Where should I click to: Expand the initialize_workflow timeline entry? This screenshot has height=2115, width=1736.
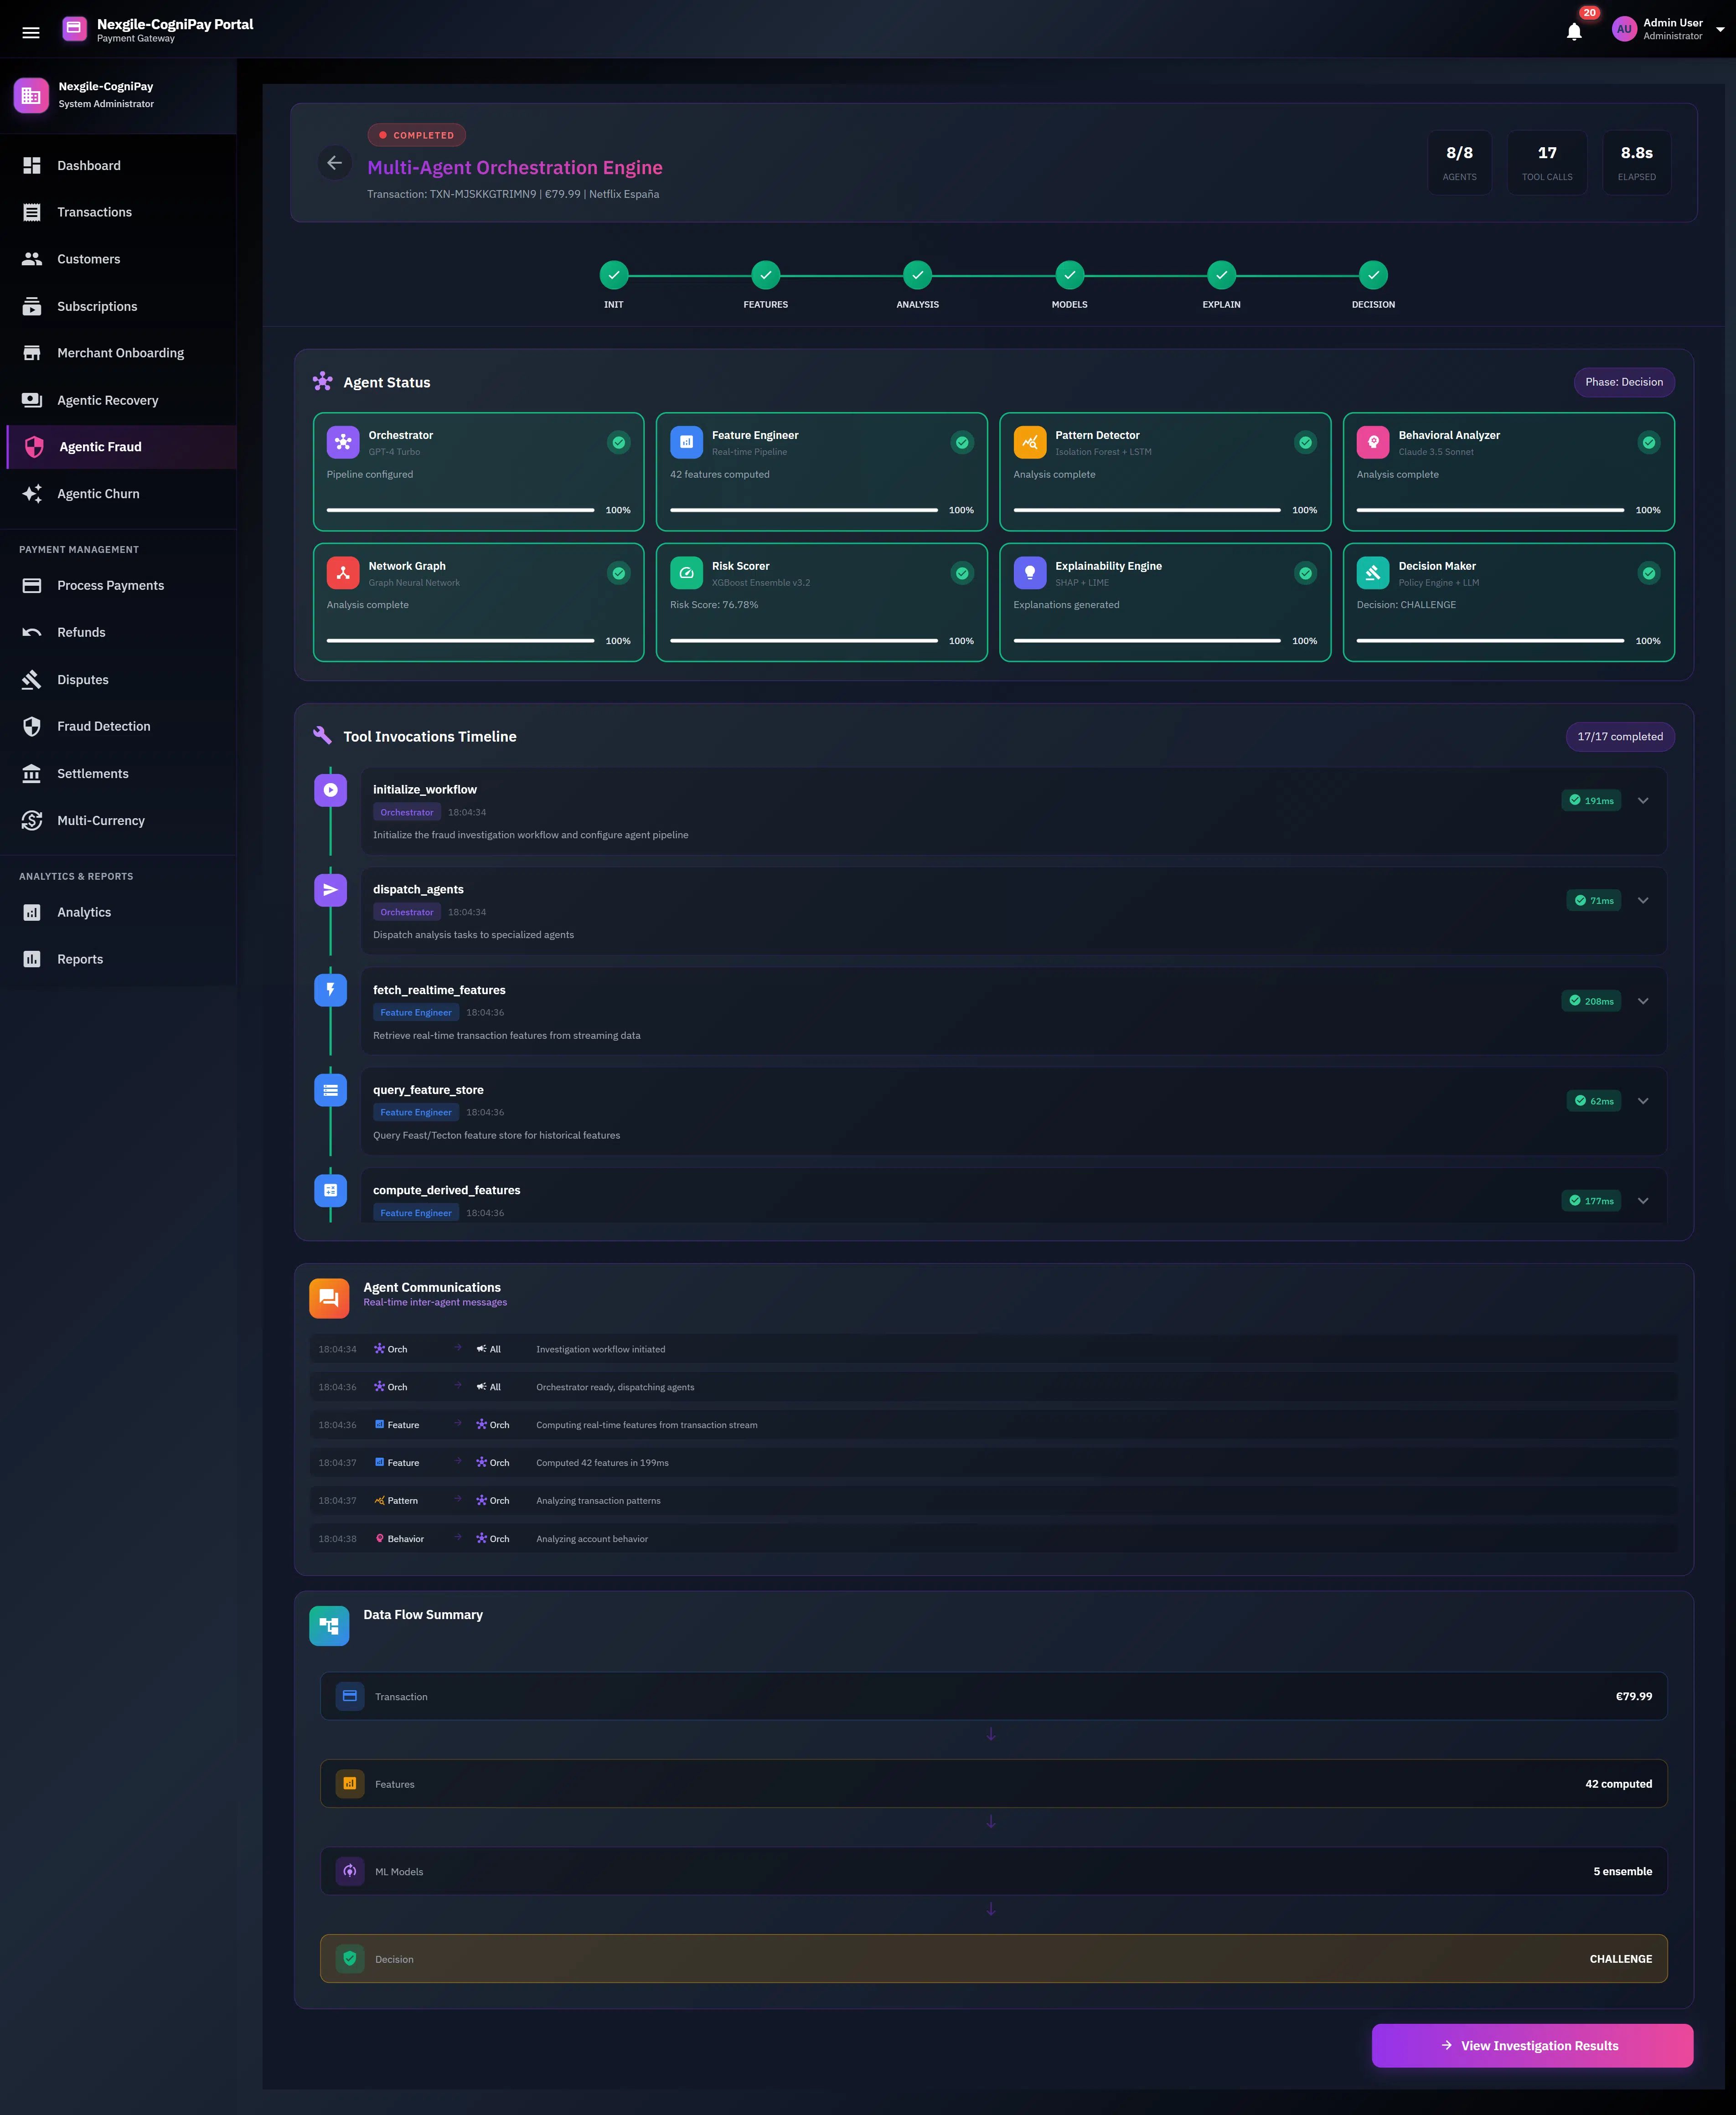tap(1643, 800)
